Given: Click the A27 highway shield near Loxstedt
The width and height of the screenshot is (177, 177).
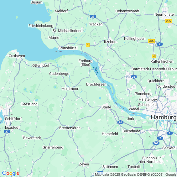Looking at the screenshot, I should point(7,132).
